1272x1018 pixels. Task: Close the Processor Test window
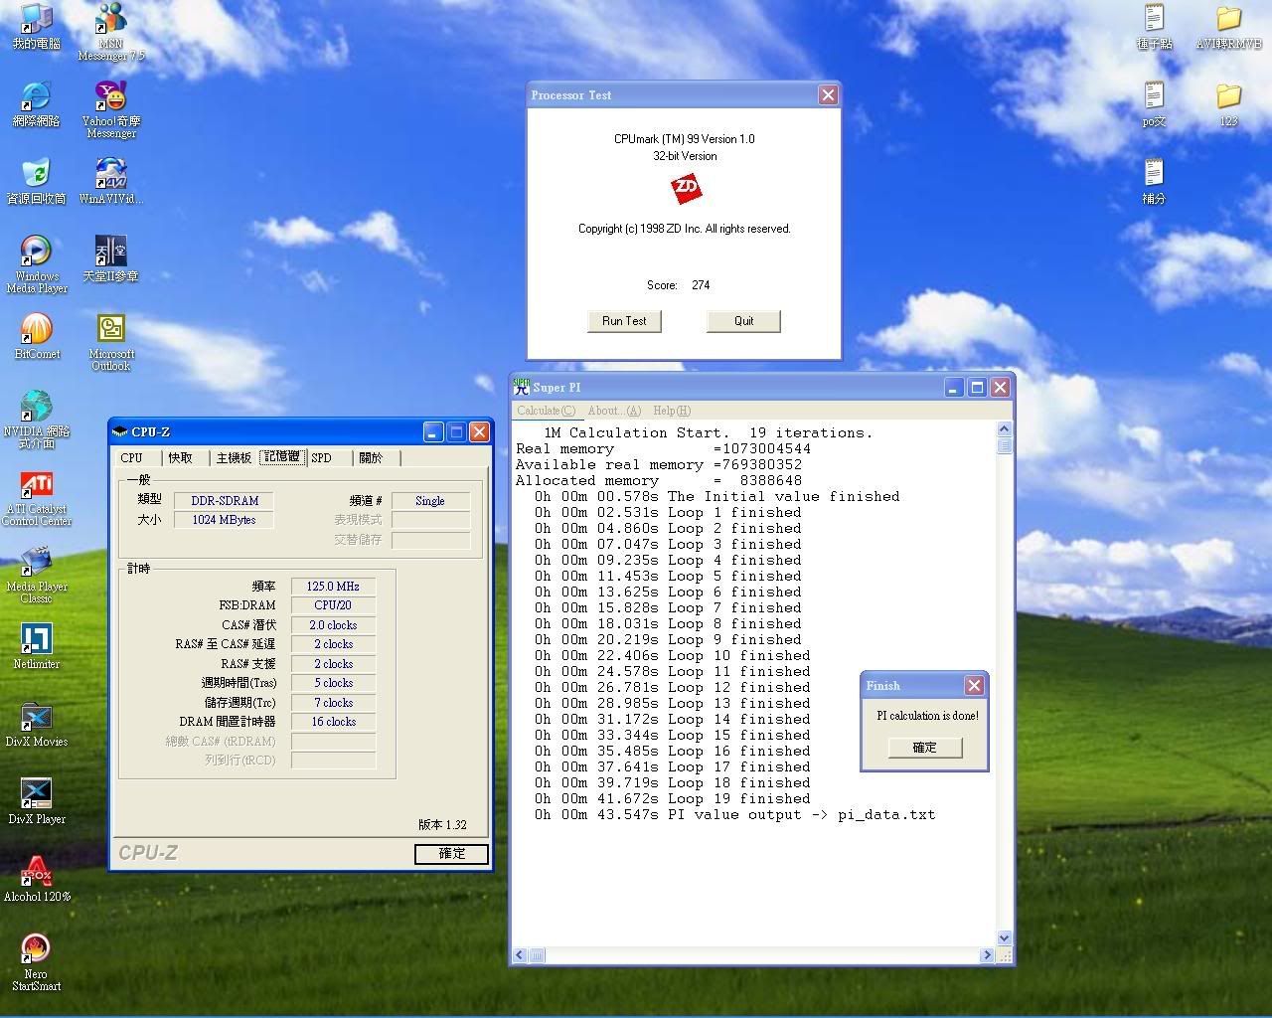(x=828, y=94)
